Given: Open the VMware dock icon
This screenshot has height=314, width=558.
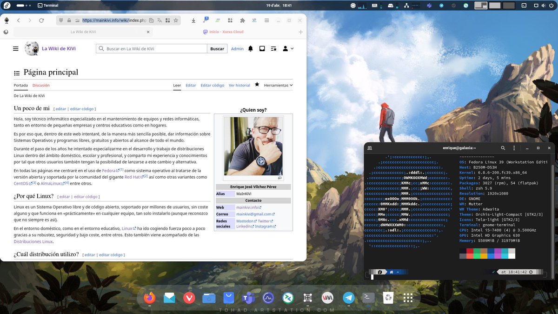Looking at the screenshot, I should pos(327,297).
